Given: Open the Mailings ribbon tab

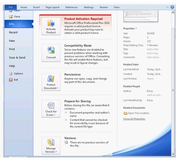Looking at the screenshot, I should point(89,7).
